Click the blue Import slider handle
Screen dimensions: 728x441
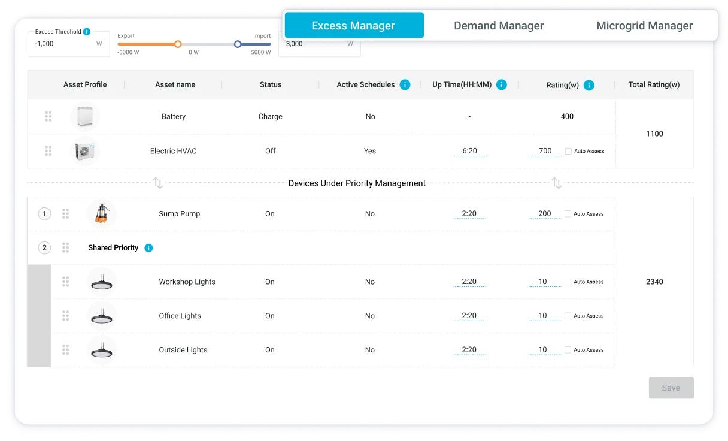point(238,44)
